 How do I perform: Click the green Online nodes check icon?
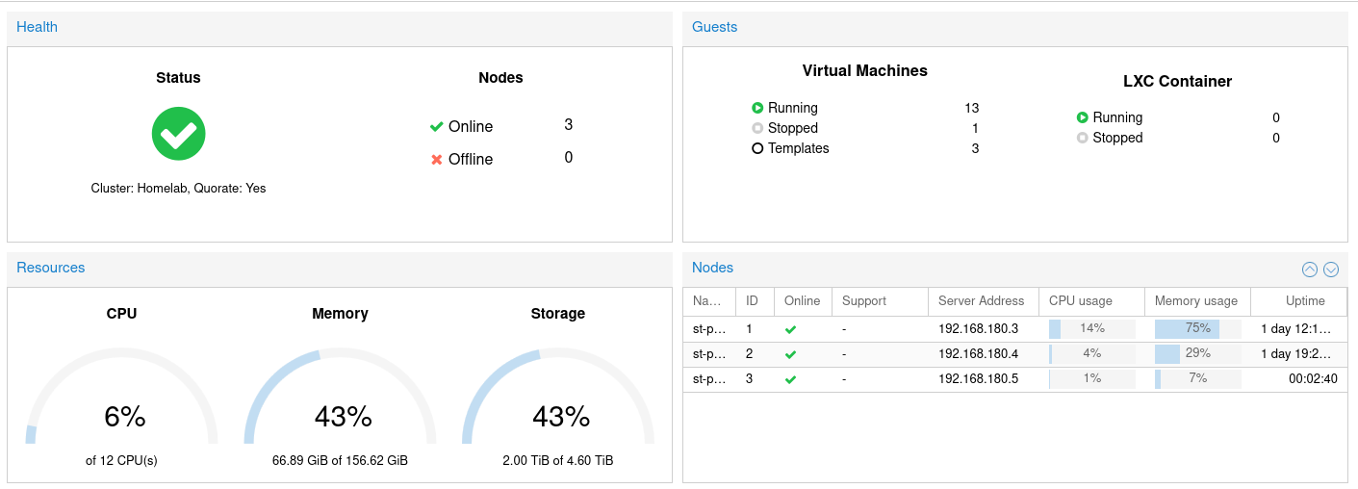(436, 127)
